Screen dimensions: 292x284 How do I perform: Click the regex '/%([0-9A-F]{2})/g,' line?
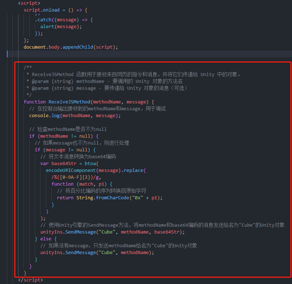(x=76, y=177)
